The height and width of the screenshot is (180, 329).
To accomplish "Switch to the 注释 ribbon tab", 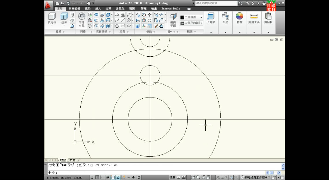I will tap(108, 9).
